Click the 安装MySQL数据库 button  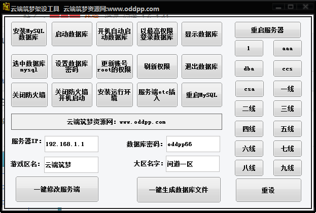[29, 34]
